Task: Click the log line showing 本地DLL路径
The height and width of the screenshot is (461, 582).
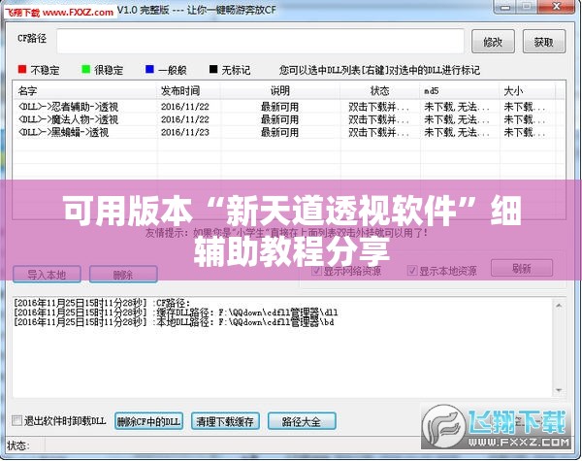Action: [174, 321]
